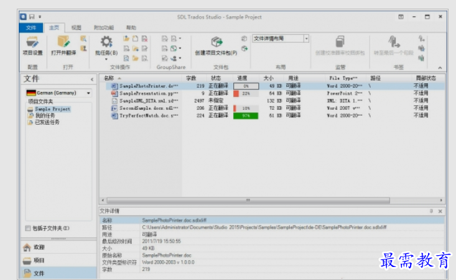This screenshot has height=280, width=456.
Task: Select 我的任务 in the folder tree
Action: coord(45,115)
